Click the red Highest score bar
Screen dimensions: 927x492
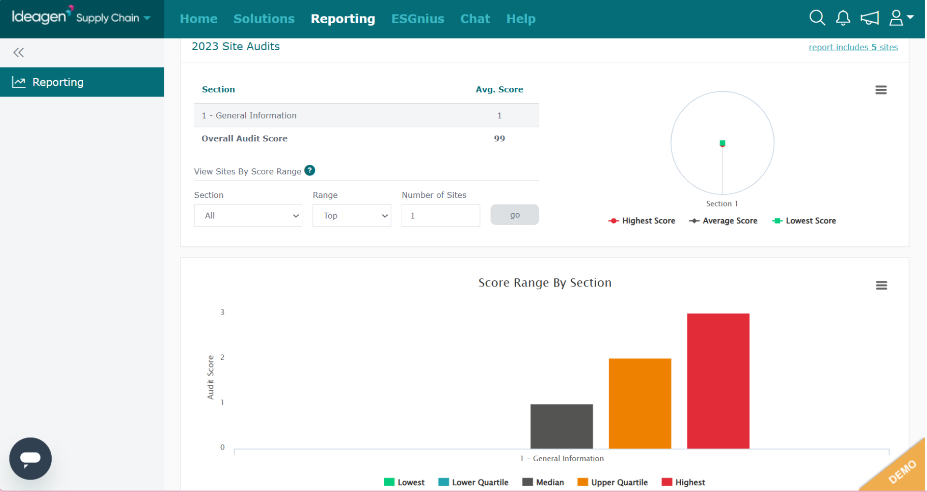point(718,381)
